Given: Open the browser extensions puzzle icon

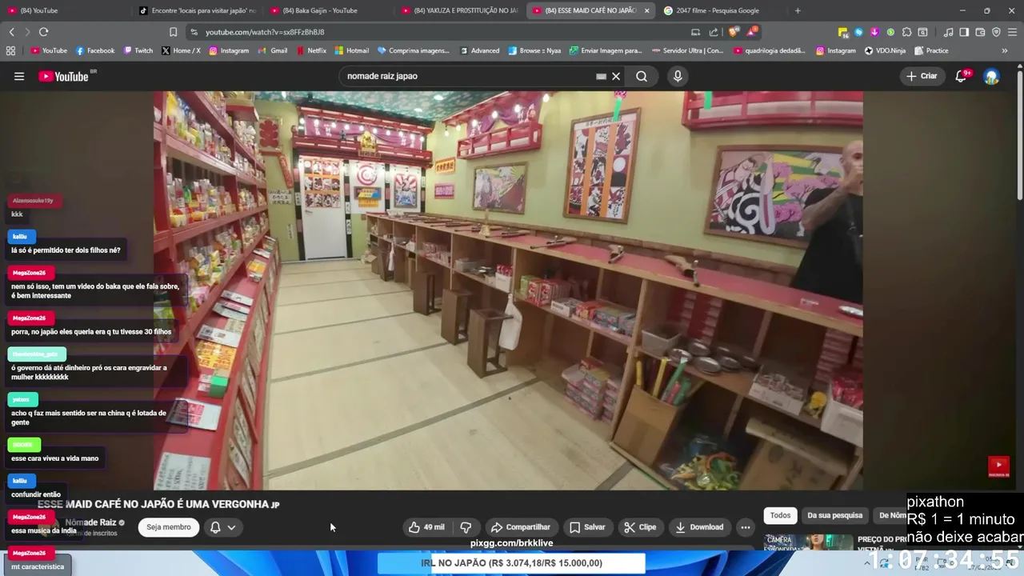Looking at the screenshot, I should (906, 32).
